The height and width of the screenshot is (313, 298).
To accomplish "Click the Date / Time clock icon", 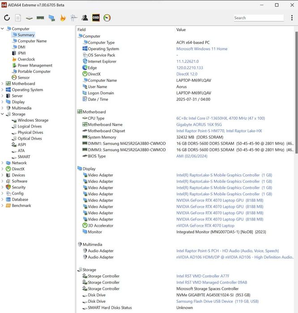I will tap(85, 99).
